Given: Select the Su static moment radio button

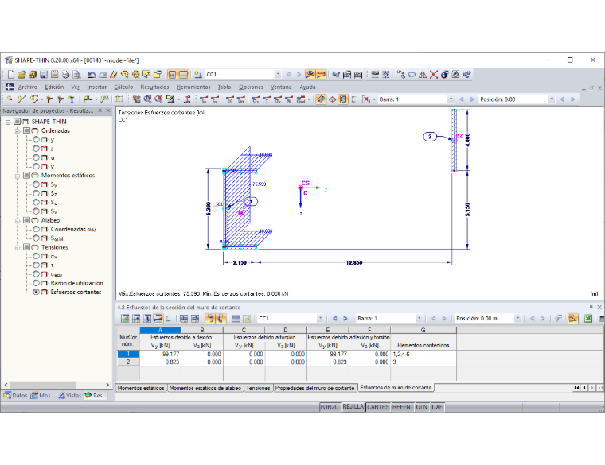Looking at the screenshot, I should [x=36, y=202].
